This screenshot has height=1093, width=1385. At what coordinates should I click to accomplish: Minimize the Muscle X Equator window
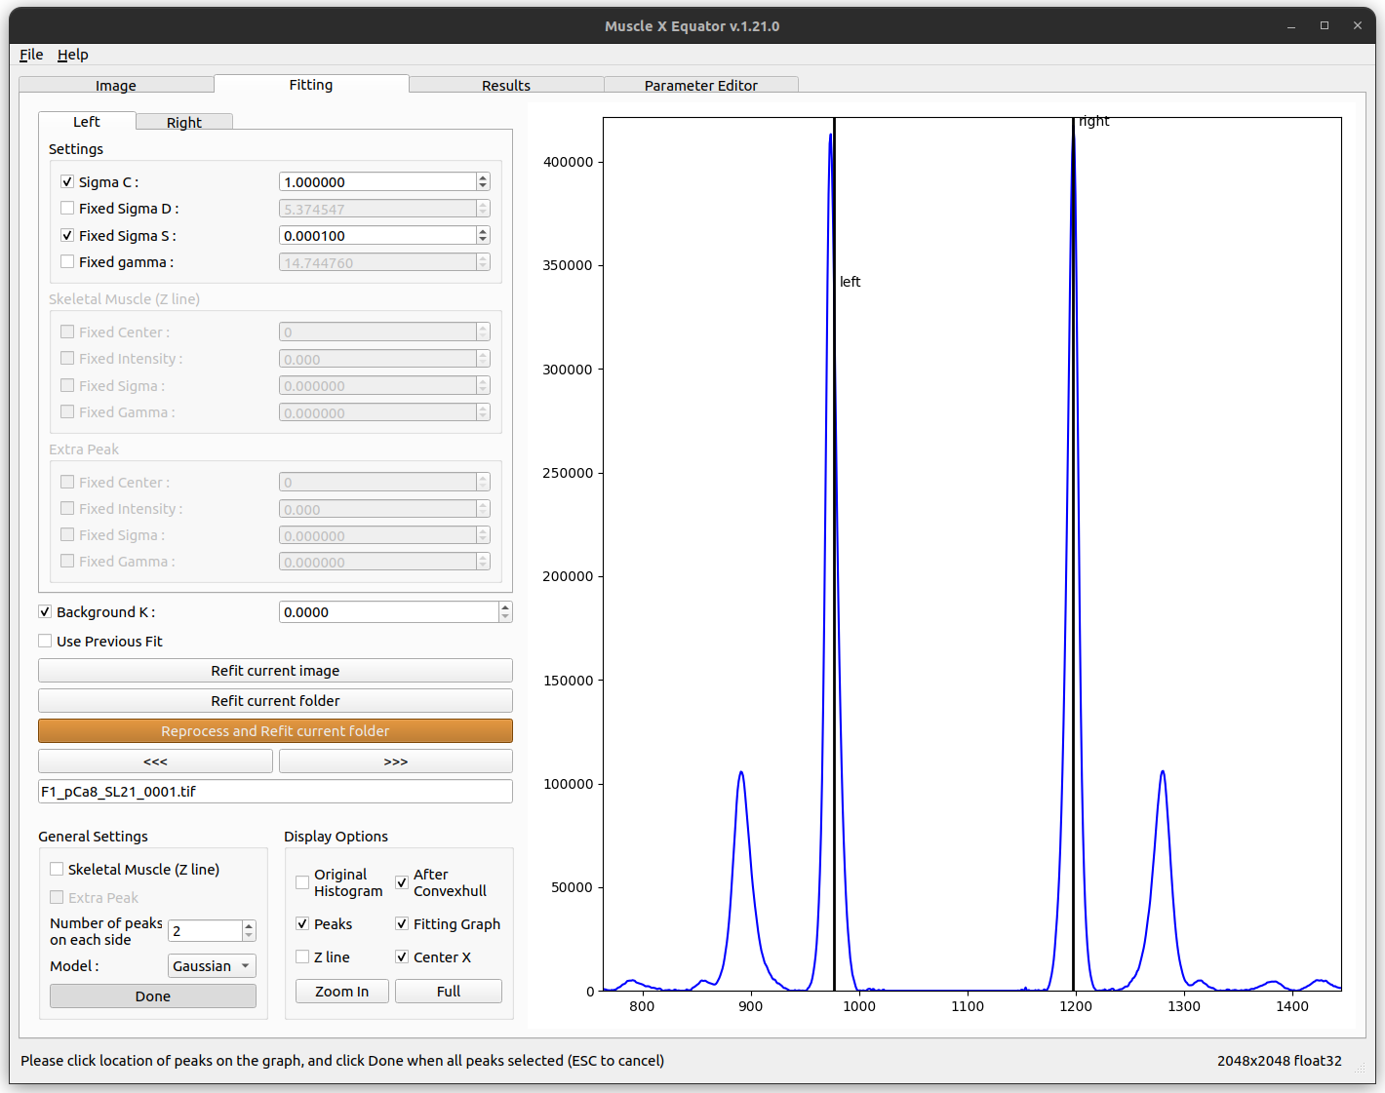(x=1291, y=26)
